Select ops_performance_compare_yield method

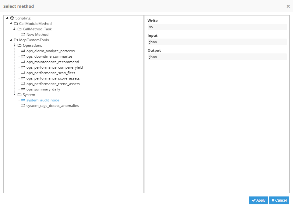point(55,67)
